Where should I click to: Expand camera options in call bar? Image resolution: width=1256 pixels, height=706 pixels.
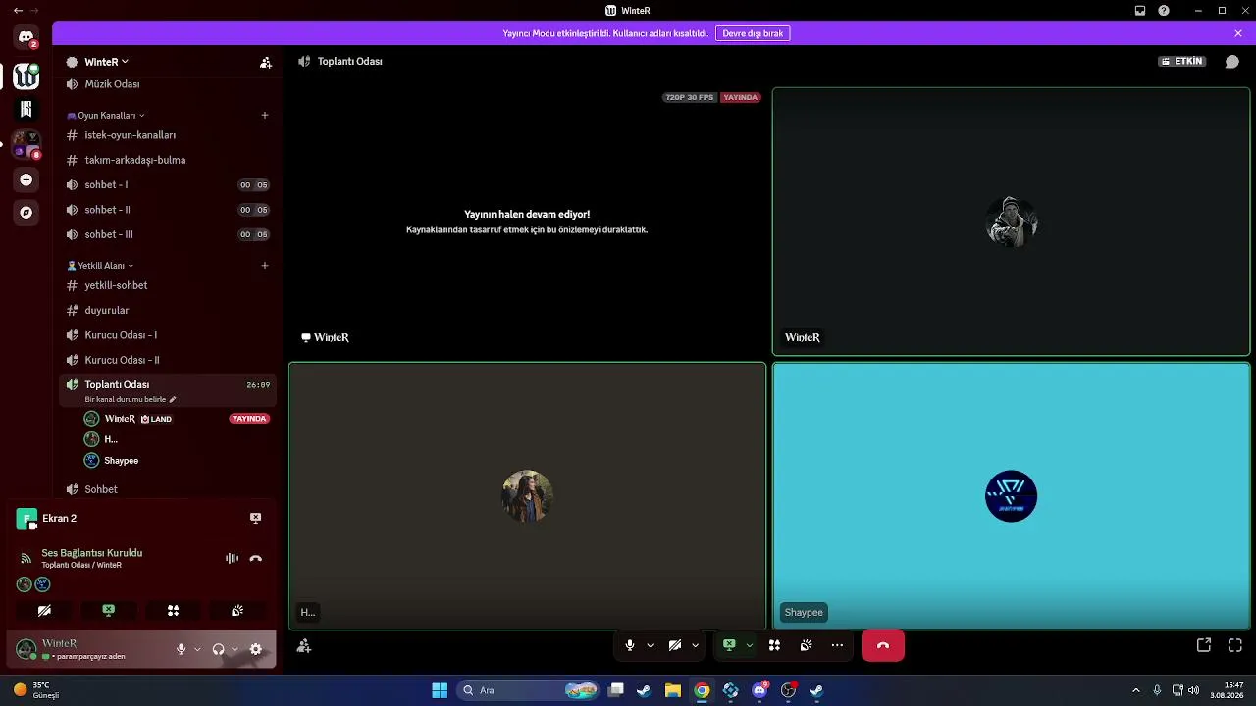(695, 645)
